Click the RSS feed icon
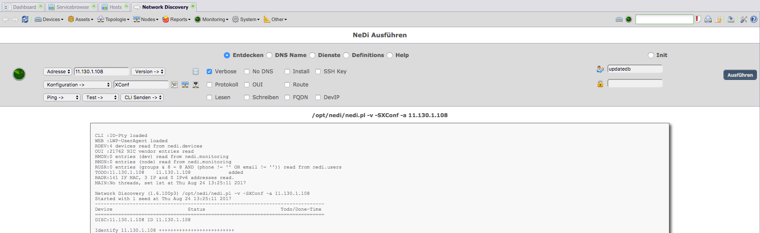 click(719, 19)
